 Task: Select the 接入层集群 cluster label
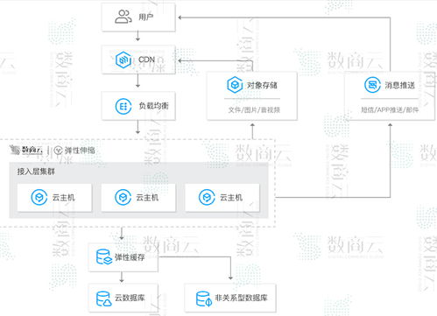[36, 172]
